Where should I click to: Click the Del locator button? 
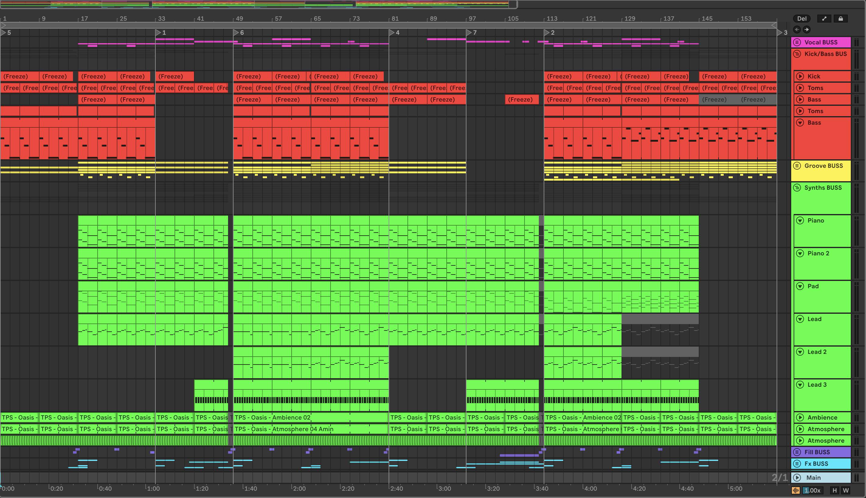click(x=802, y=19)
